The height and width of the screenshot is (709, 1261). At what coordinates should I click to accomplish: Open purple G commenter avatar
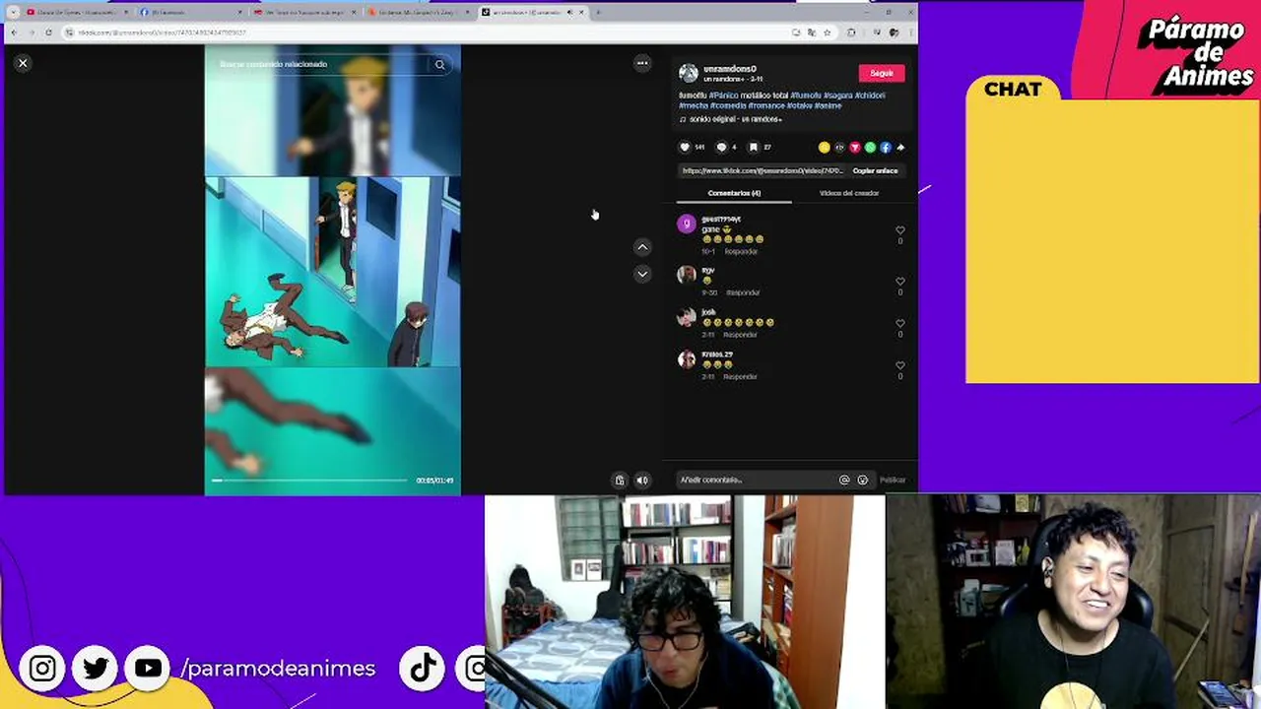click(687, 224)
